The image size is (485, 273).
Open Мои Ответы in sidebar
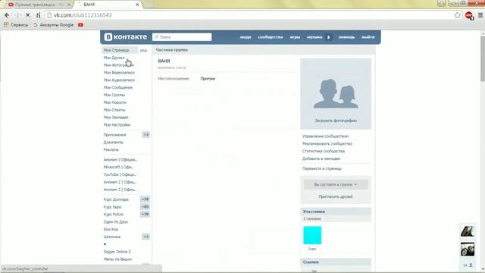(x=114, y=110)
